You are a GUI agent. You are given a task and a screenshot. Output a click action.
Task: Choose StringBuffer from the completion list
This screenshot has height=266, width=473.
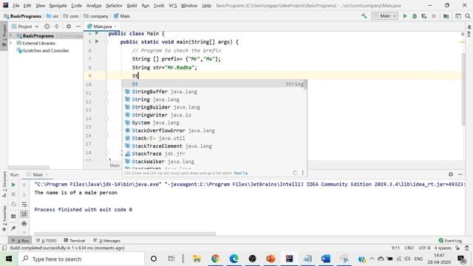tap(214, 92)
